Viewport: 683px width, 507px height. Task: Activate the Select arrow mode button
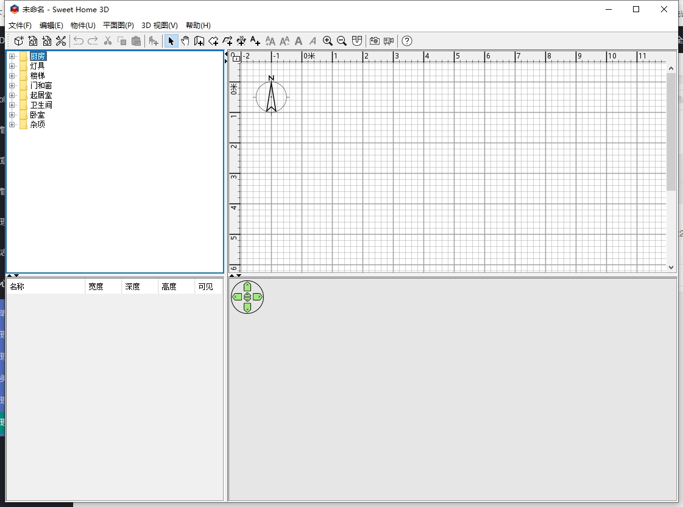tap(171, 41)
